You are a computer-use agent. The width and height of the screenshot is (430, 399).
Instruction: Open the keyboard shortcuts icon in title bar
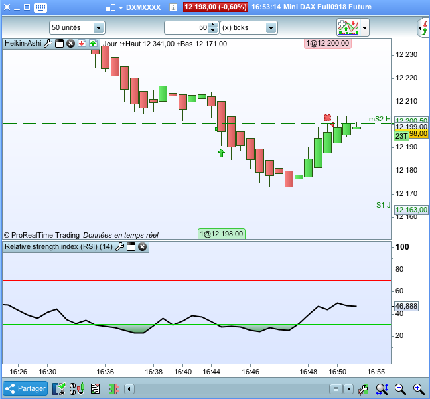click(x=40, y=7)
